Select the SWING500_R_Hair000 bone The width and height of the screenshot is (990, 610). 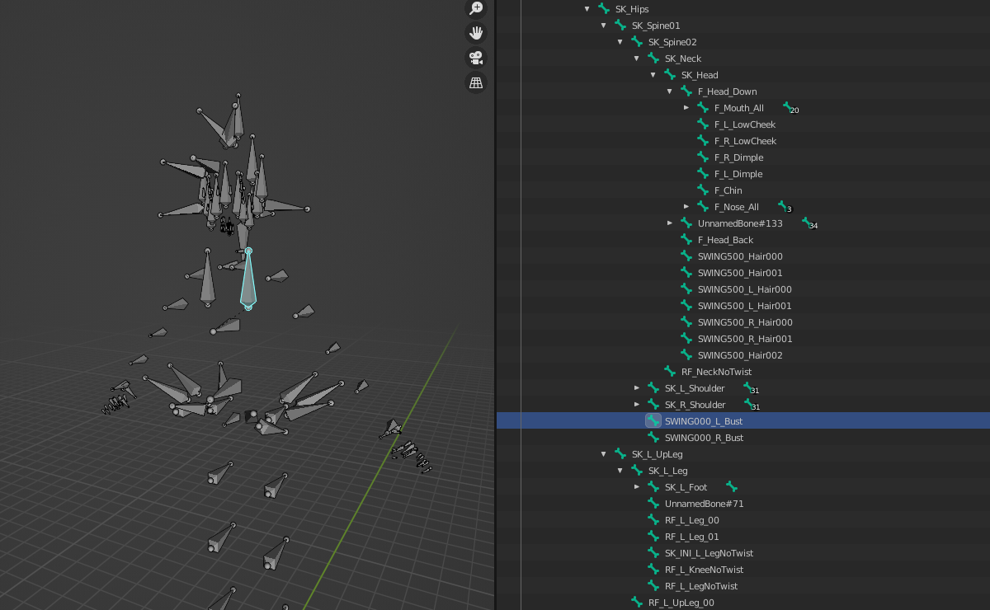click(x=745, y=322)
